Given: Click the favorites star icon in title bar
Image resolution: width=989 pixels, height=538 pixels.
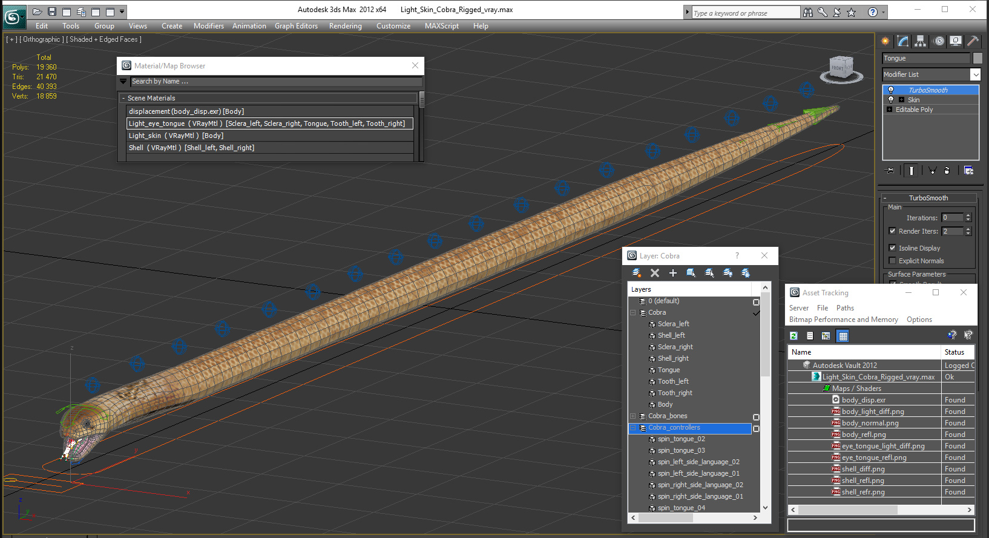Looking at the screenshot, I should (x=852, y=12).
